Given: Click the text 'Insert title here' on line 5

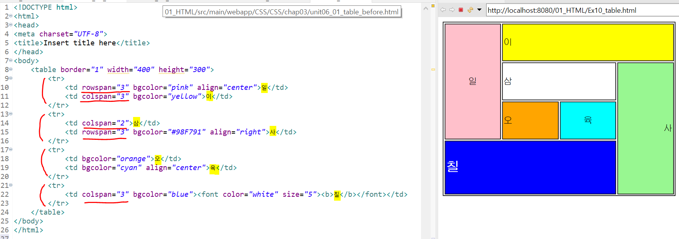Looking at the screenshot, I should point(80,43).
